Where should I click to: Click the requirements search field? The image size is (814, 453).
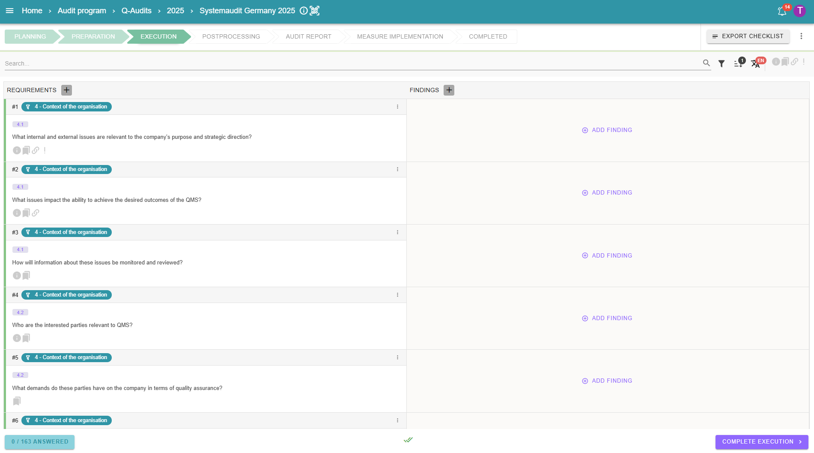pyautogui.click(x=351, y=63)
